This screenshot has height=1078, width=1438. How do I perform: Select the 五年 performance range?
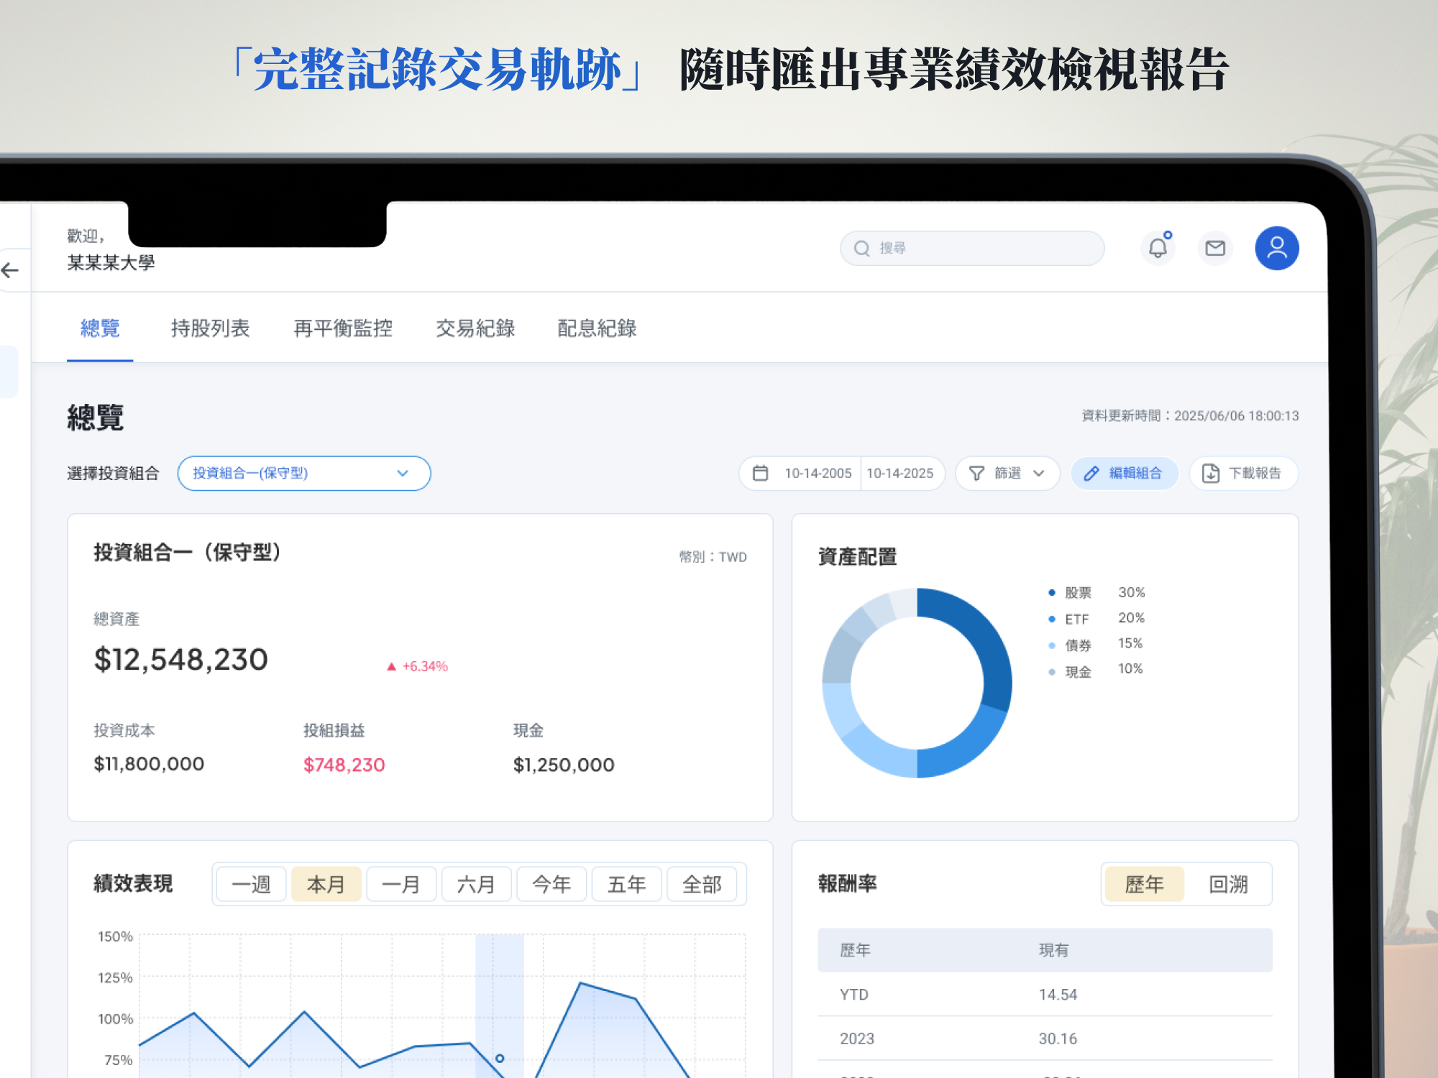pos(627,884)
